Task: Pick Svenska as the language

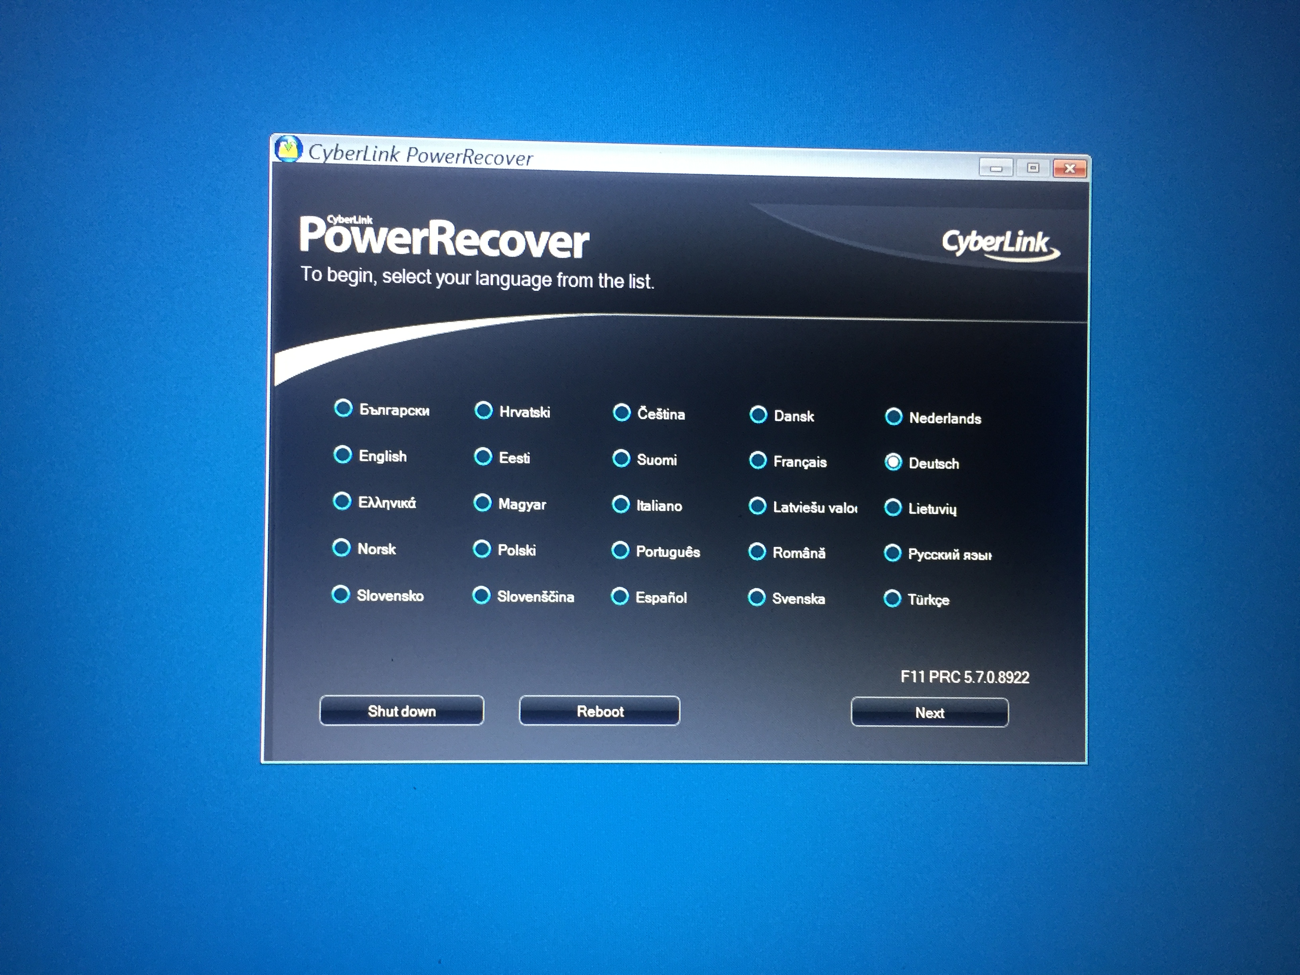Action: pyautogui.click(x=757, y=598)
